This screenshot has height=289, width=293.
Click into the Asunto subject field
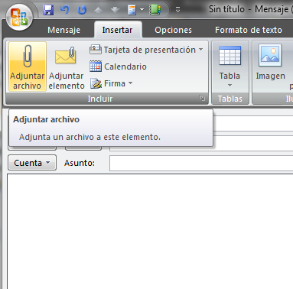click(201, 163)
